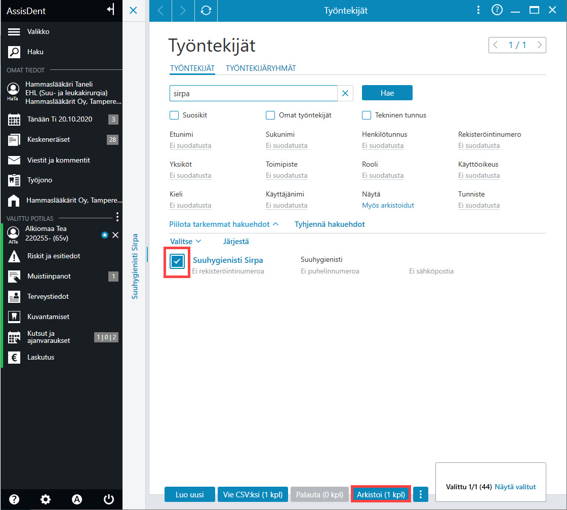This screenshot has height=510, width=567.
Task: Click the Arkistoi (1 kpl) button
Action: pyautogui.click(x=381, y=494)
